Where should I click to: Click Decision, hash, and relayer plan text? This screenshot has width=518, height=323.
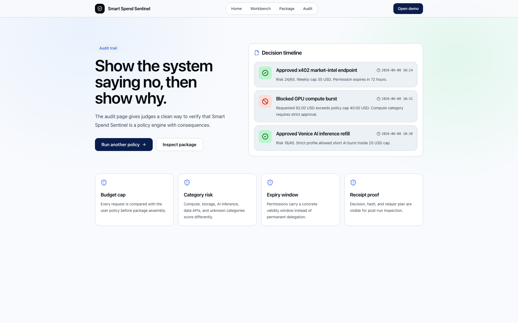(381, 207)
